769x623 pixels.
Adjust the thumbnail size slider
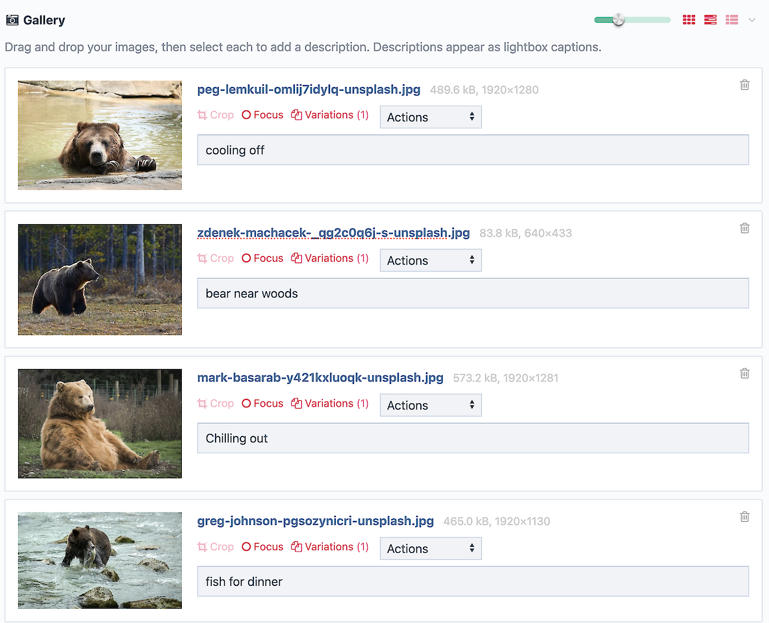[x=618, y=19]
